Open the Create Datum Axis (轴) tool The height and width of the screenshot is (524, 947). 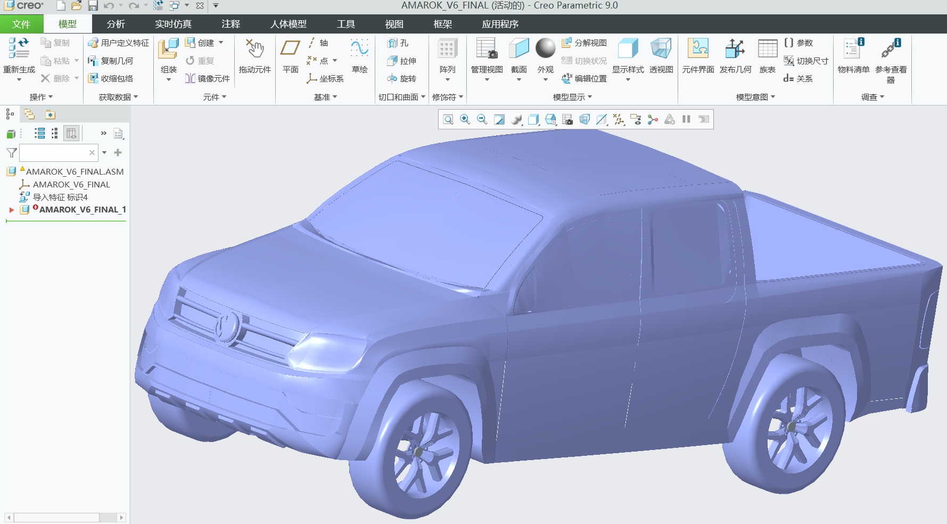[318, 43]
